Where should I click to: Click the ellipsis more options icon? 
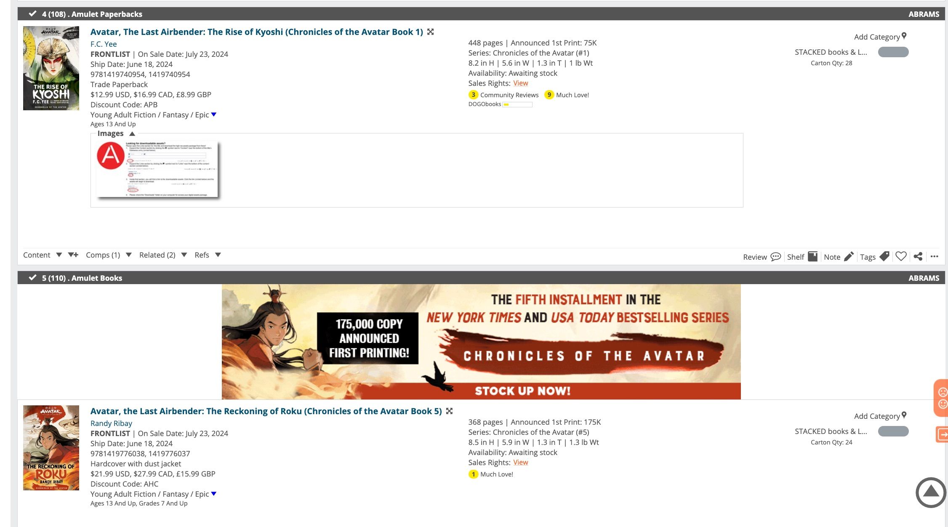tap(935, 256)
